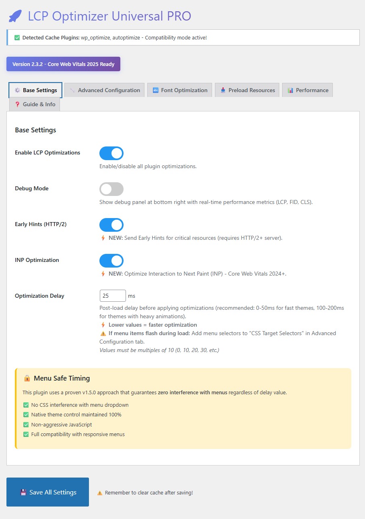Click the abc icon on Font Optimization tab

(x=155, y=91)
